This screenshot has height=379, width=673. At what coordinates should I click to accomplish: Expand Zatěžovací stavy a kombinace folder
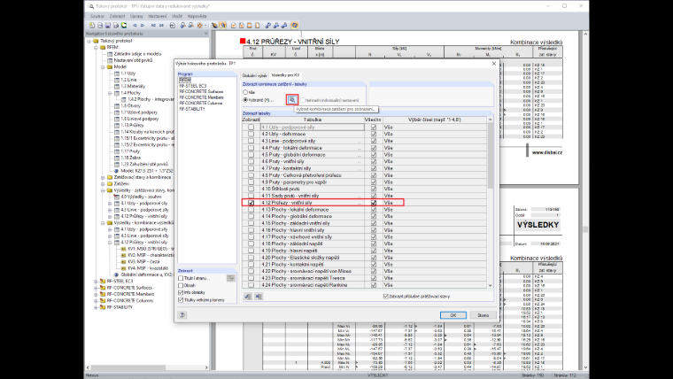click(103, 177)
